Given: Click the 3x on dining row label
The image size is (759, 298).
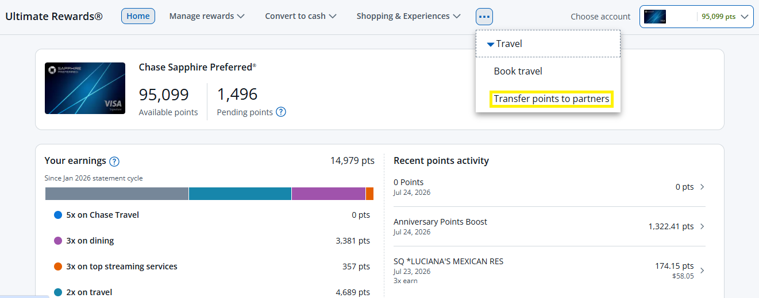Looking at the screenshot, I should tap(90, 241).
